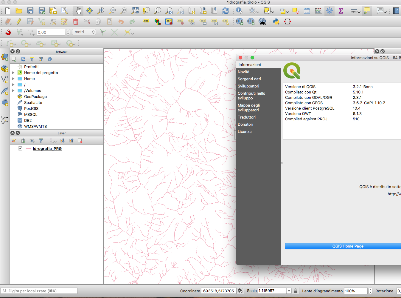Select the Pan Map hand tool
Viewport: 401px width, 298px height.
pos(78,11)
